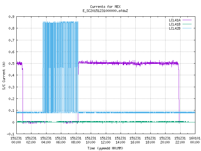Click the 0.4 y-axis tick label
Viewport: 201px width, 151px height.
11,75
